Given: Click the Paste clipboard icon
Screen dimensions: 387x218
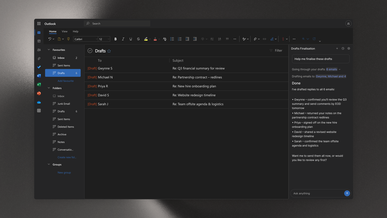Looking at the screenshot, I should tap(59, 39).
